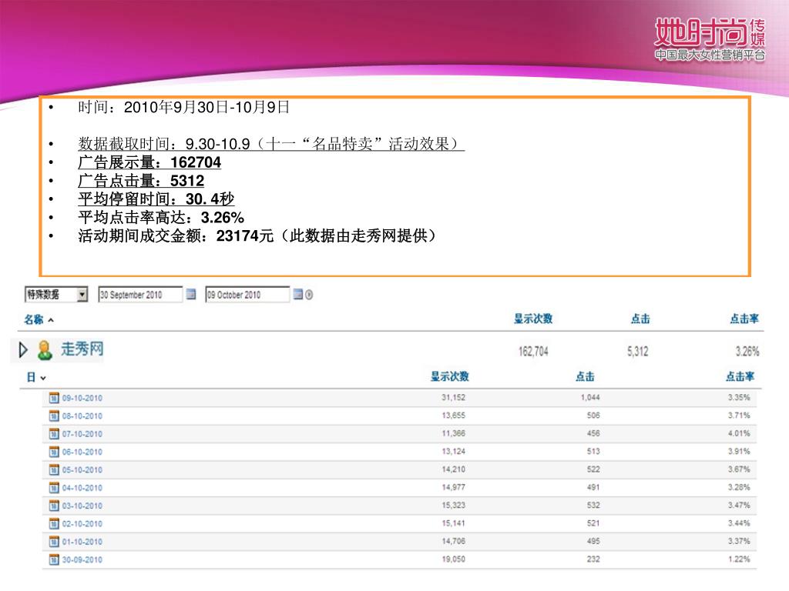Click the bullet line 平均停留时间：30.4秒
Image resolution: width=789 pixels, height=591 pixels.
tap(156, 199)
